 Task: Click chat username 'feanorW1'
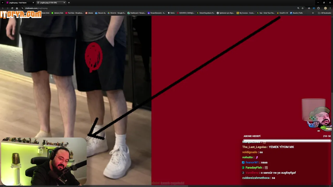click(x=252, y=163)
